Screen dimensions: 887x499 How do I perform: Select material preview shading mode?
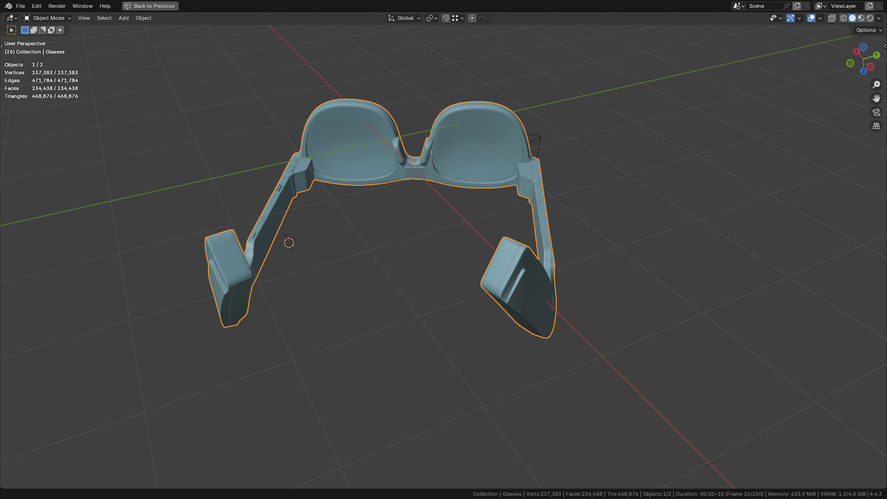coord(861,18)
